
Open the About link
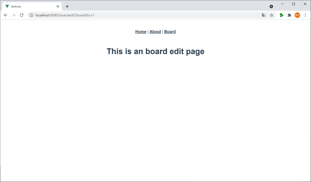[x=155, y=31]
